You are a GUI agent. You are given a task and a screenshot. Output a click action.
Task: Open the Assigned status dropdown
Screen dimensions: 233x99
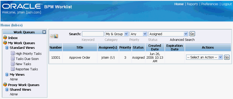coord(168,34)
